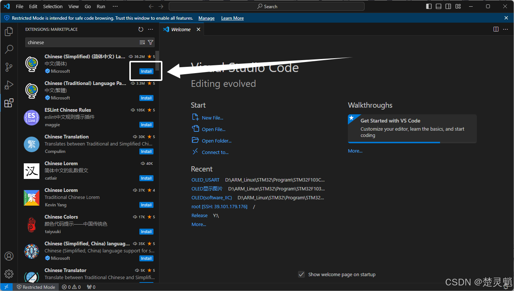514x291 pixels.
Task: Open recent OLED(software_IIC) folder
Action: (211, 197)
